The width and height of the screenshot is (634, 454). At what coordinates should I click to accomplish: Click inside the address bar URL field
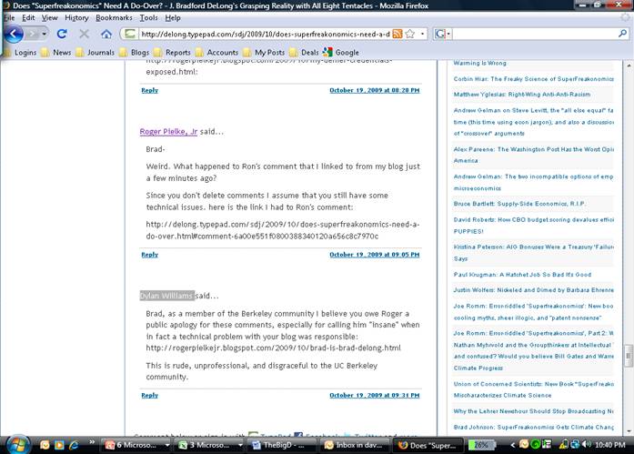coord(266,34)
